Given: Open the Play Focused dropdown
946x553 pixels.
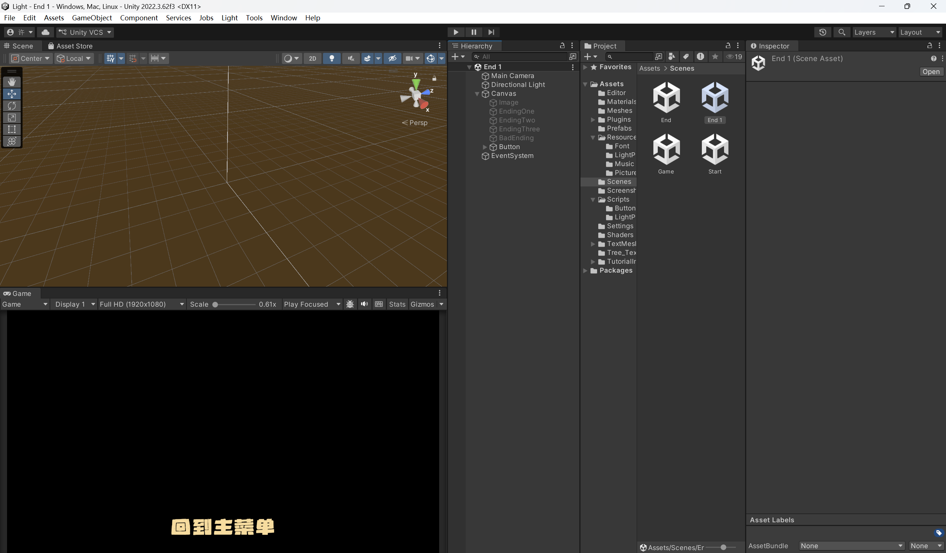Looking at the screenshot, I should (x=312, y=304).
